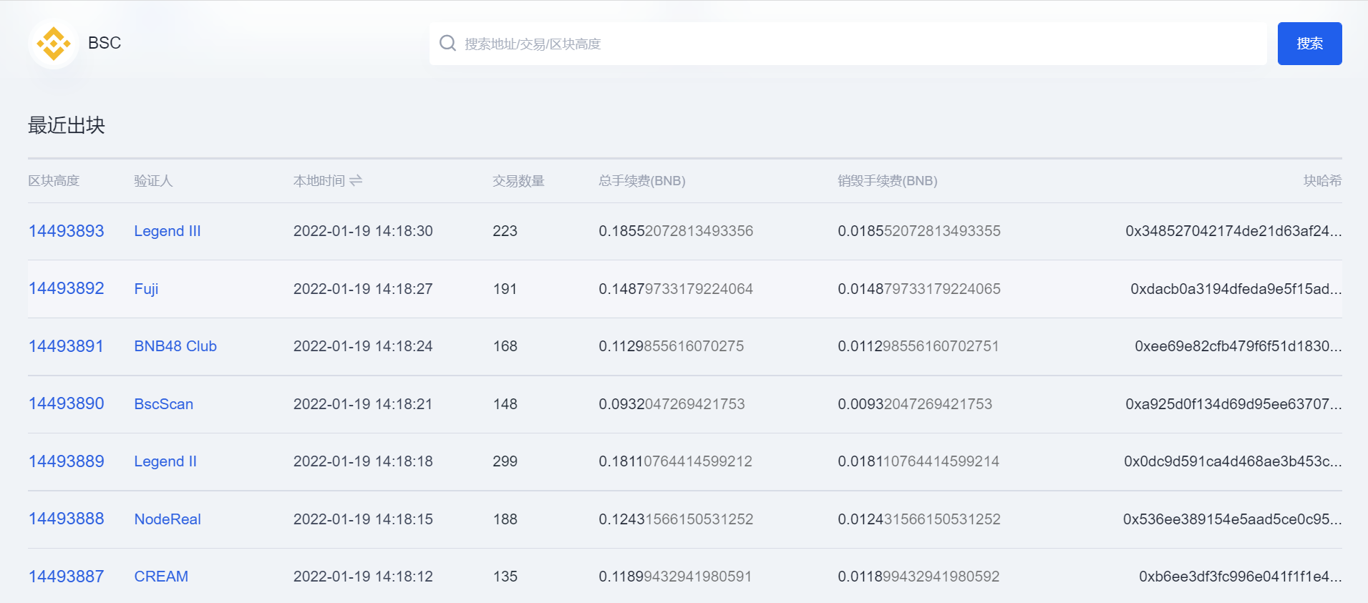Click the BSC title text in header

[x=105, y=43]
